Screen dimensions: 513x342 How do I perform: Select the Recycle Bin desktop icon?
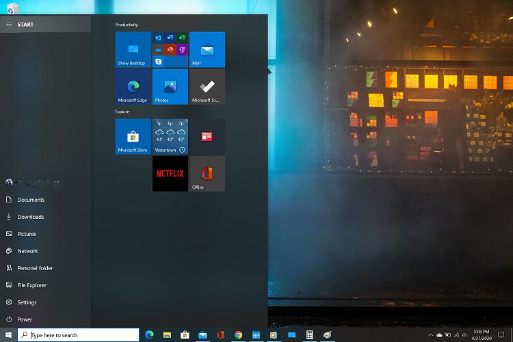click(x=12, y=8)
